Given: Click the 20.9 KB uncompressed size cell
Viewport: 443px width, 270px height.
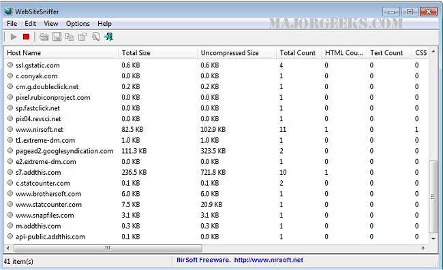Looking at the screenshot, I should [x=211, y=204].
